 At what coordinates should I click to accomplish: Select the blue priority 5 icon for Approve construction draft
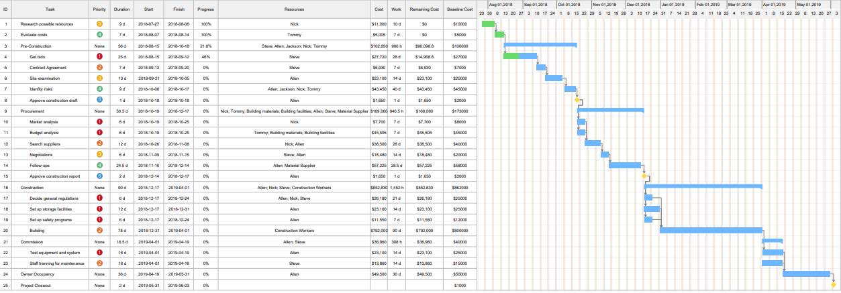99,100
